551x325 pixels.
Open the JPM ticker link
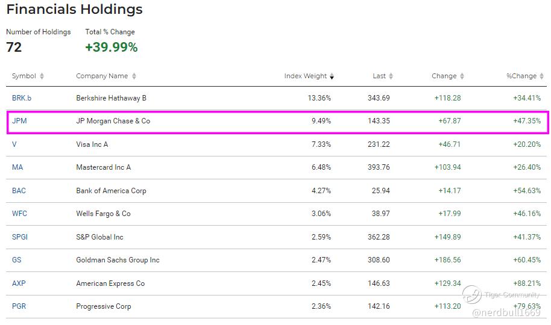(19, 121)
